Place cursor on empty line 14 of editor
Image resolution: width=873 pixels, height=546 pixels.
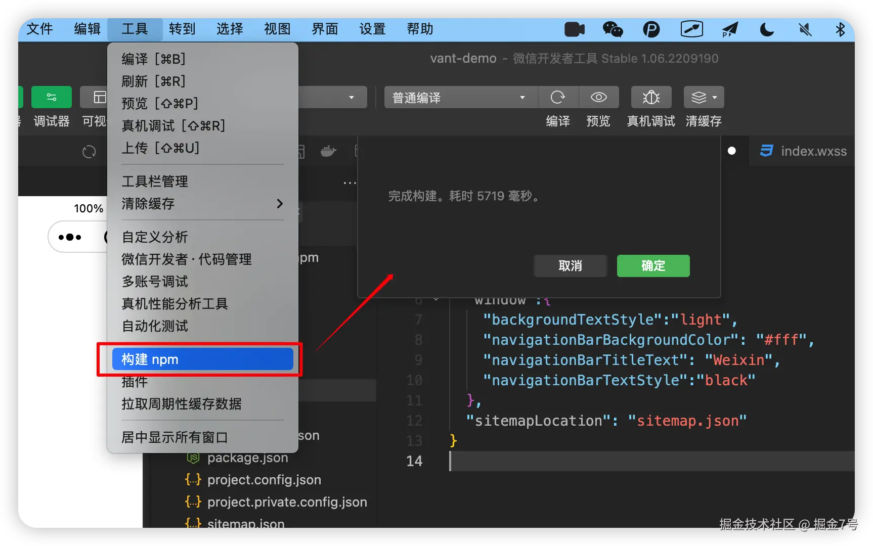point(651,461)
